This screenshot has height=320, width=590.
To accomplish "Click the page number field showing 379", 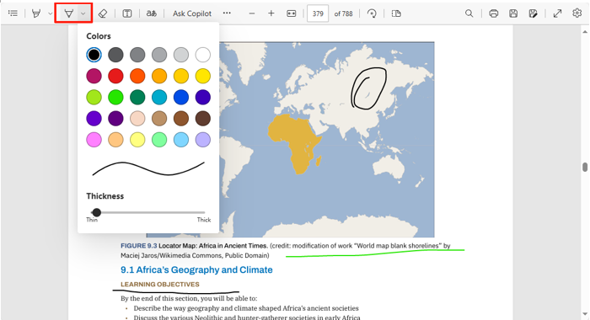I will (x=318, y=13).
